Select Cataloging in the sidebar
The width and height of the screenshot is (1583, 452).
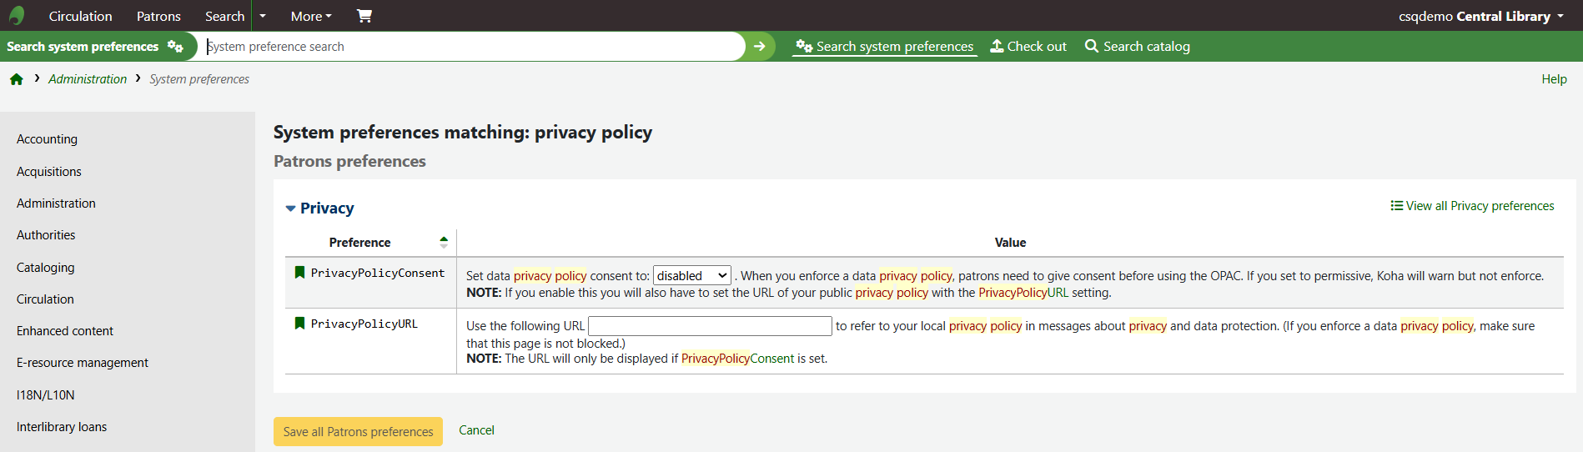[46, 268]
